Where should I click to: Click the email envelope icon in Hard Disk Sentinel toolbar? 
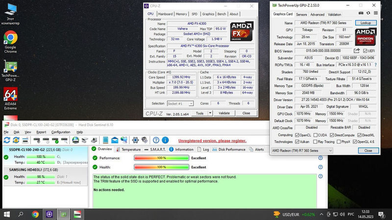coord(115,140)
